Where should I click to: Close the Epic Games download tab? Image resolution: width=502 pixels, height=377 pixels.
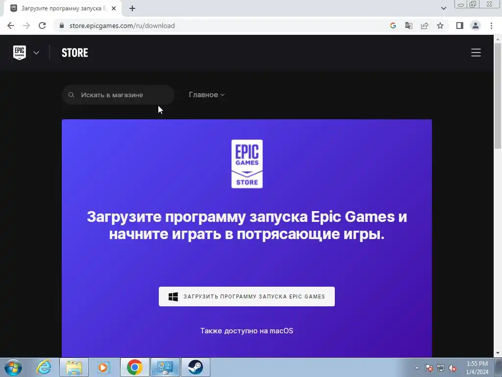click(114, 8)
